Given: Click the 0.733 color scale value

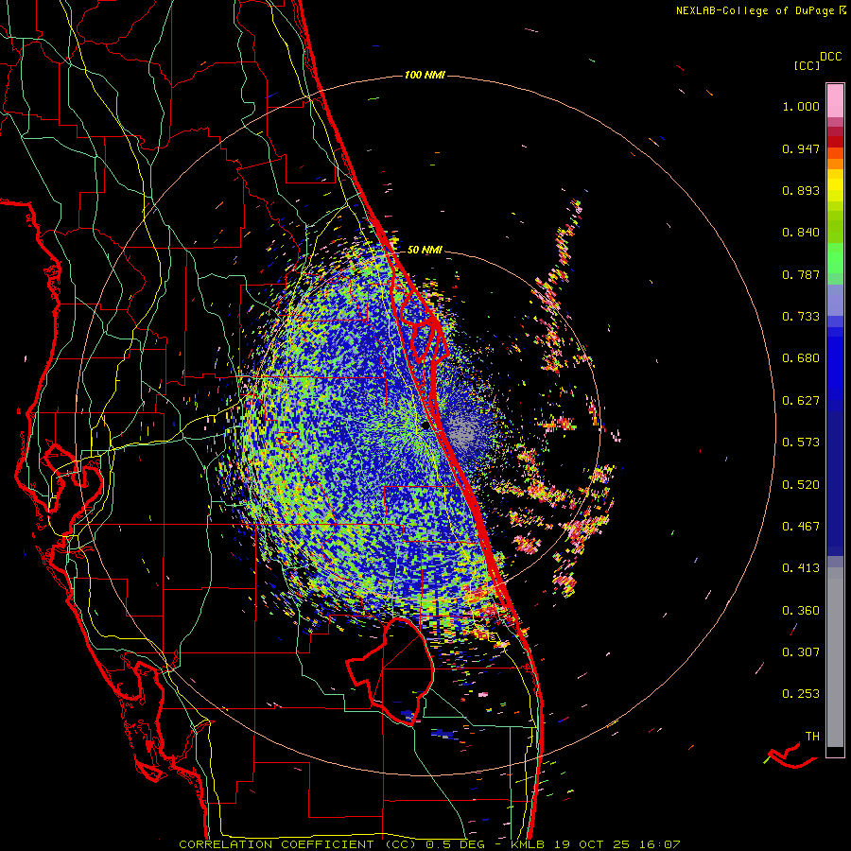Looking at the screenshot, I should click(x=801, y=317).
